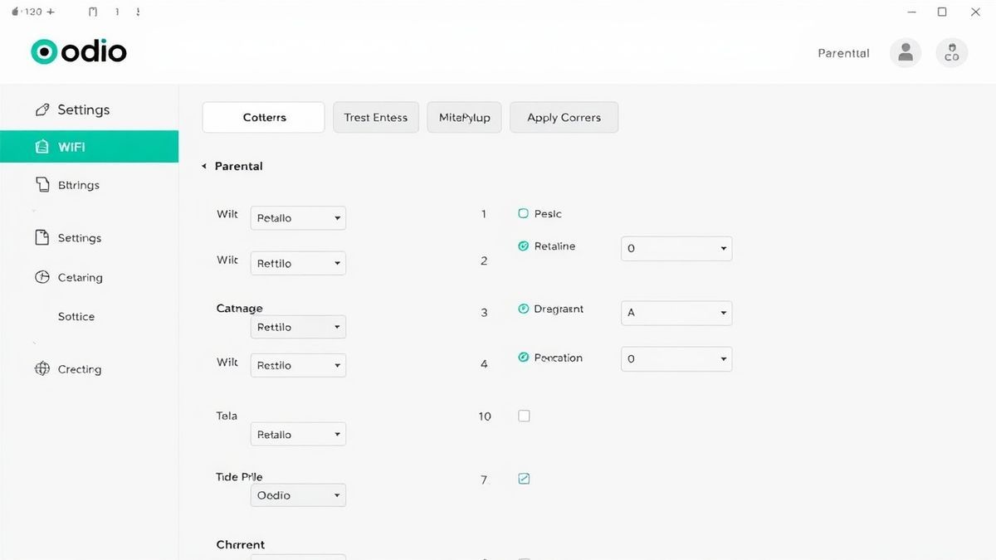Image resolution: width=996 pixels, height=560 pixels.
Task: Open the dropdown next to Retaline
Action: pos(676,248)
